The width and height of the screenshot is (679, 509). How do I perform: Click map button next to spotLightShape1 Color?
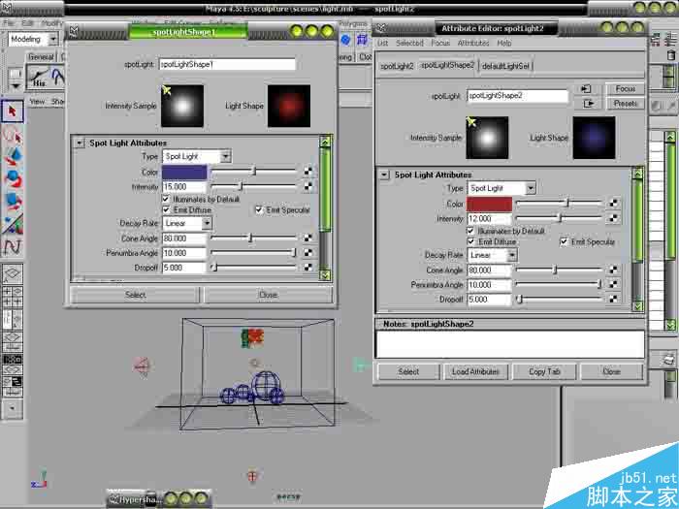307,172
